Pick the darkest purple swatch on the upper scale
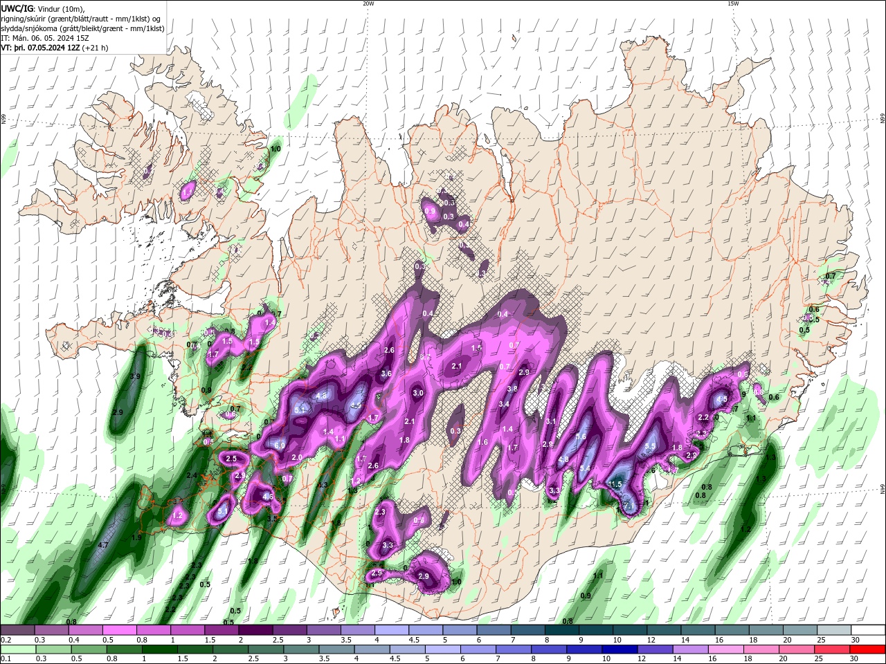 tap(255, 630)
